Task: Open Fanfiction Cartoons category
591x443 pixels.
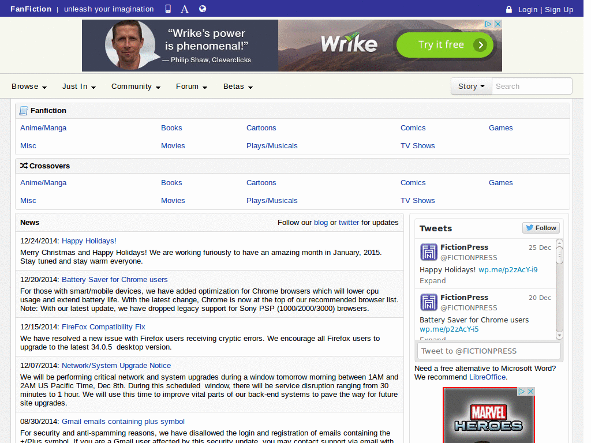Action: [261, 127]
